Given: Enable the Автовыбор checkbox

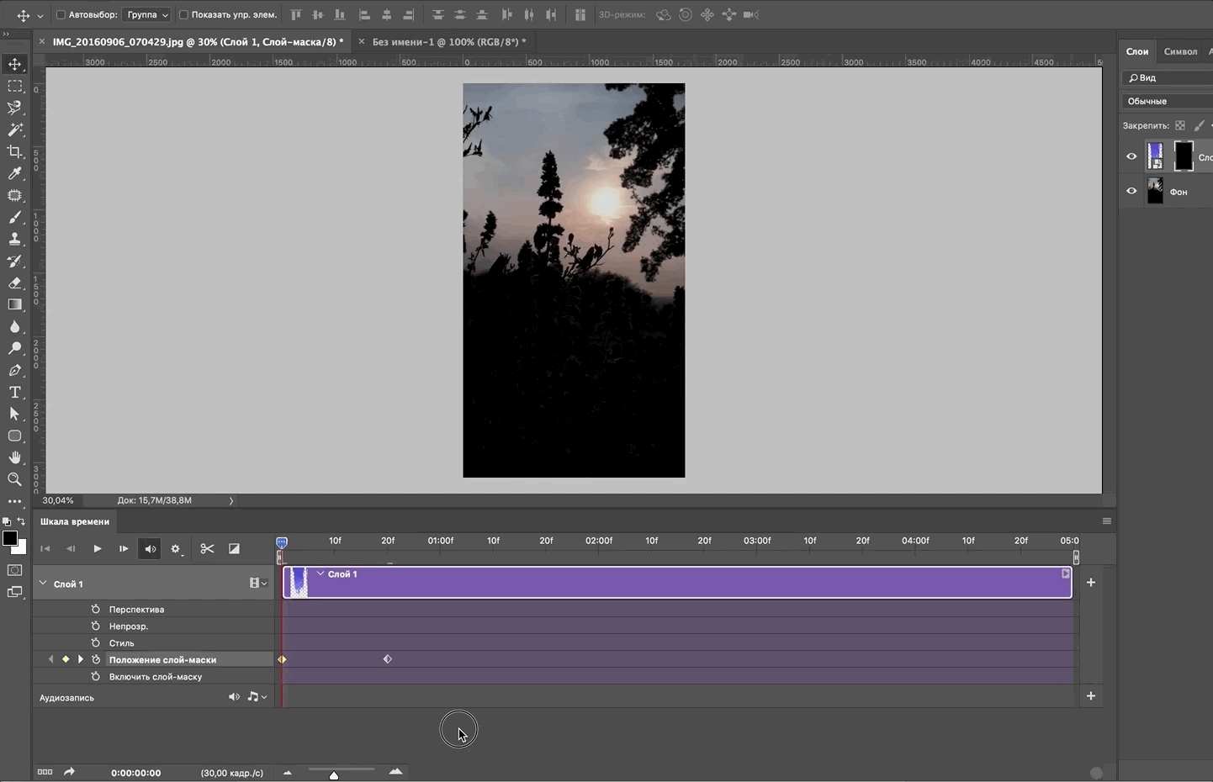Looking at the screenshot, I should pos(61,15).
